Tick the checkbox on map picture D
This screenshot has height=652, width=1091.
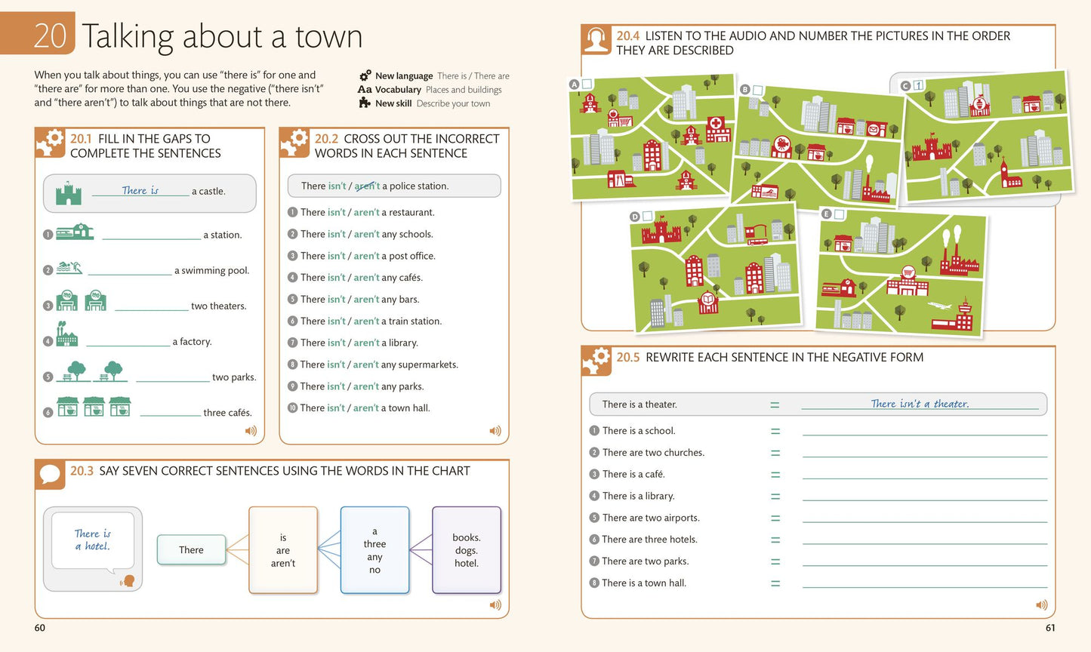[x=648, y=216]
